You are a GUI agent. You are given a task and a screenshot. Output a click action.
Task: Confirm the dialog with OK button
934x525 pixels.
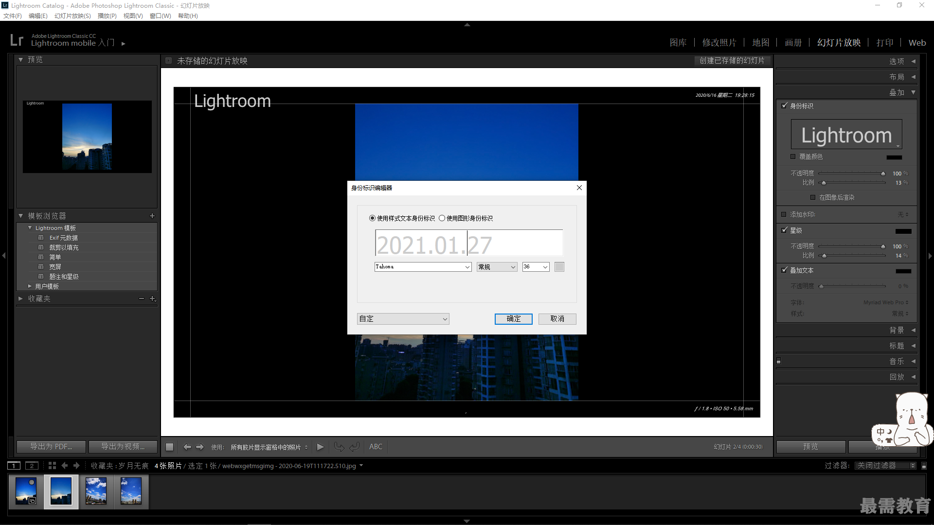point(514,319)
